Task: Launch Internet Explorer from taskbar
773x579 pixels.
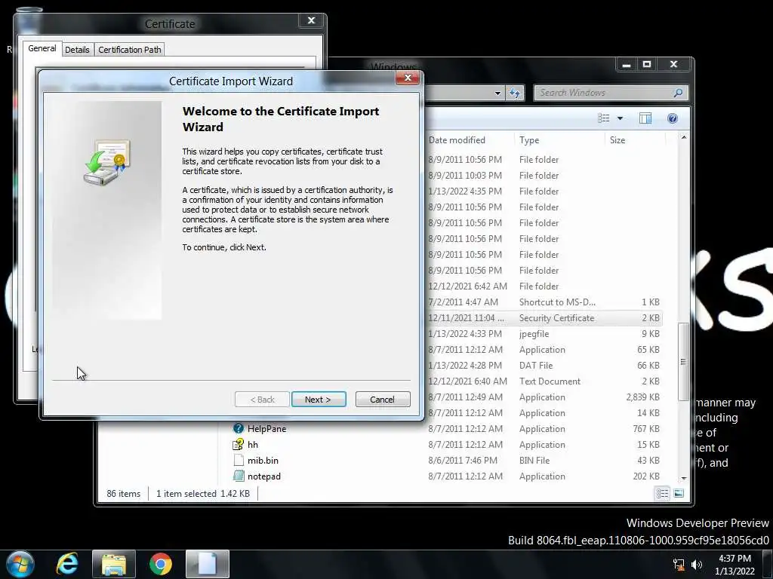Action: [x=67, y=564]
